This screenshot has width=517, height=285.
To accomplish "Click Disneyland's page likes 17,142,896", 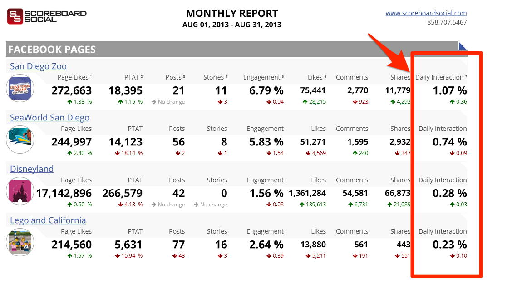I will (64, 193).
